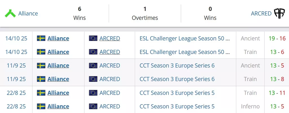The height and width of the screenshot is (113, 289).
Task: Click the green Alliance logo icon
Action: [x=10, y=13]
